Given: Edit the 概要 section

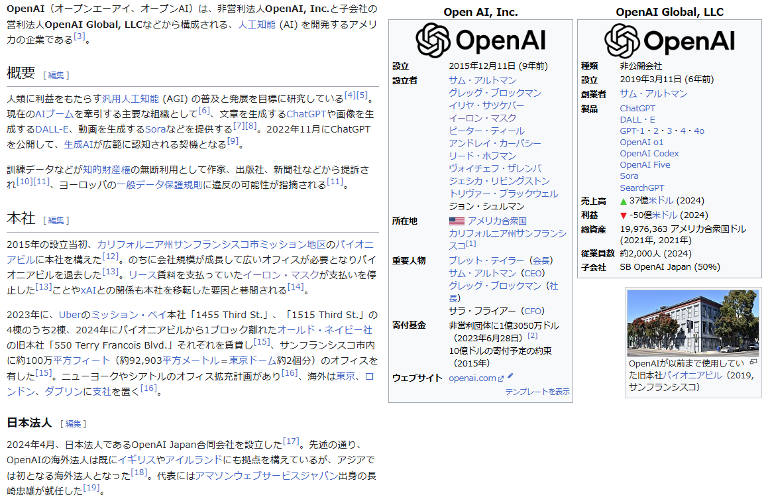Looking at the screenshot, I should (x=56, y=76).
